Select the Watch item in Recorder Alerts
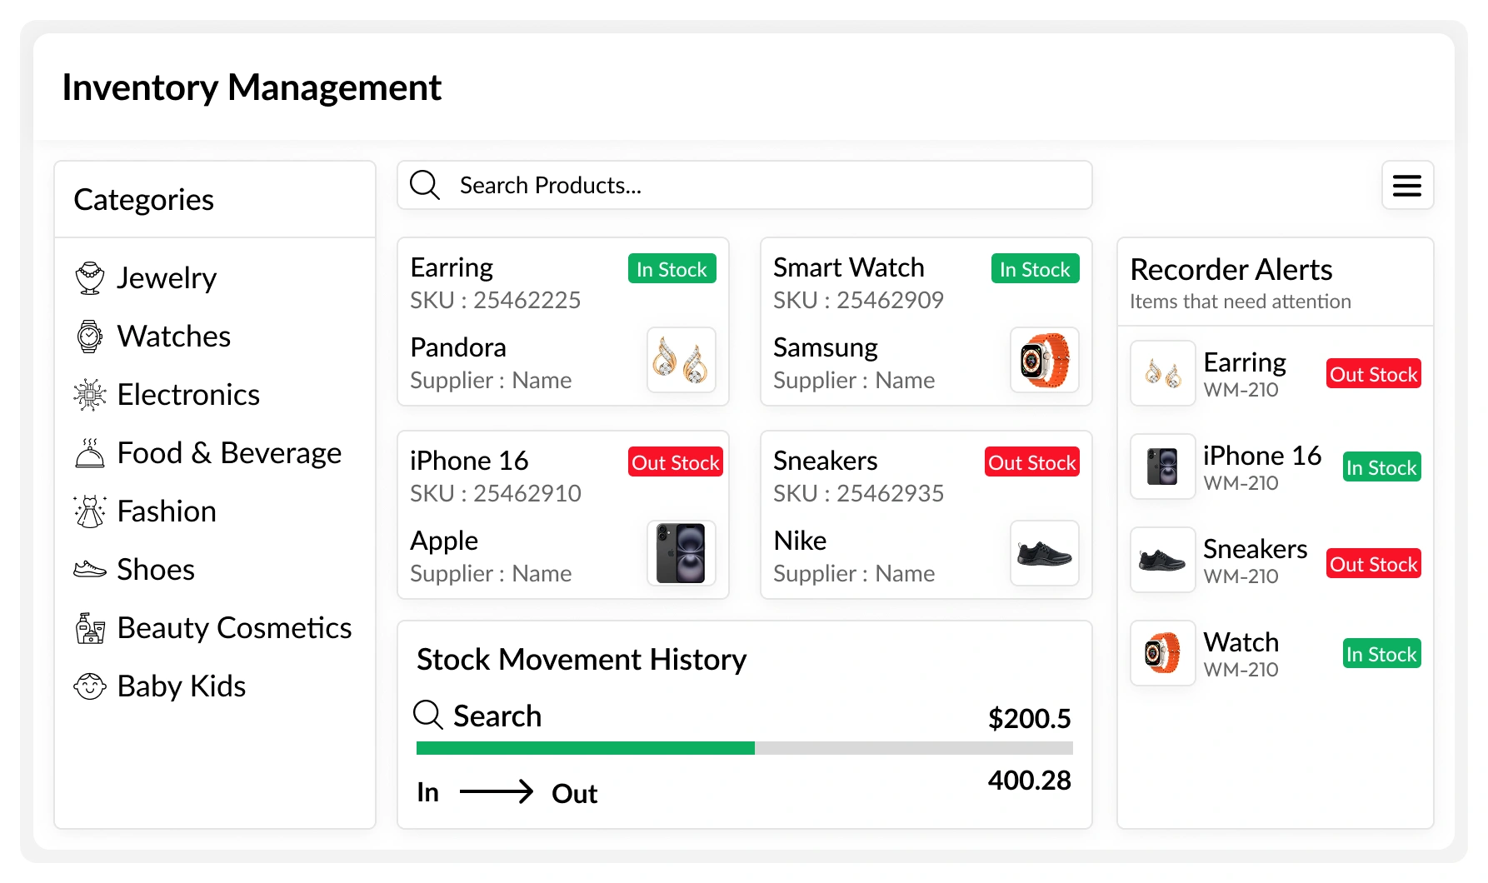 (1241, 642)
